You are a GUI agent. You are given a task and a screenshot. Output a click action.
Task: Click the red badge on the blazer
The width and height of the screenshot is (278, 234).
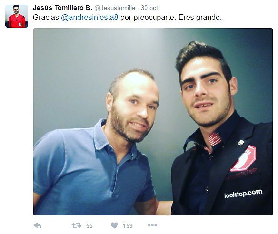coord(244,158)
